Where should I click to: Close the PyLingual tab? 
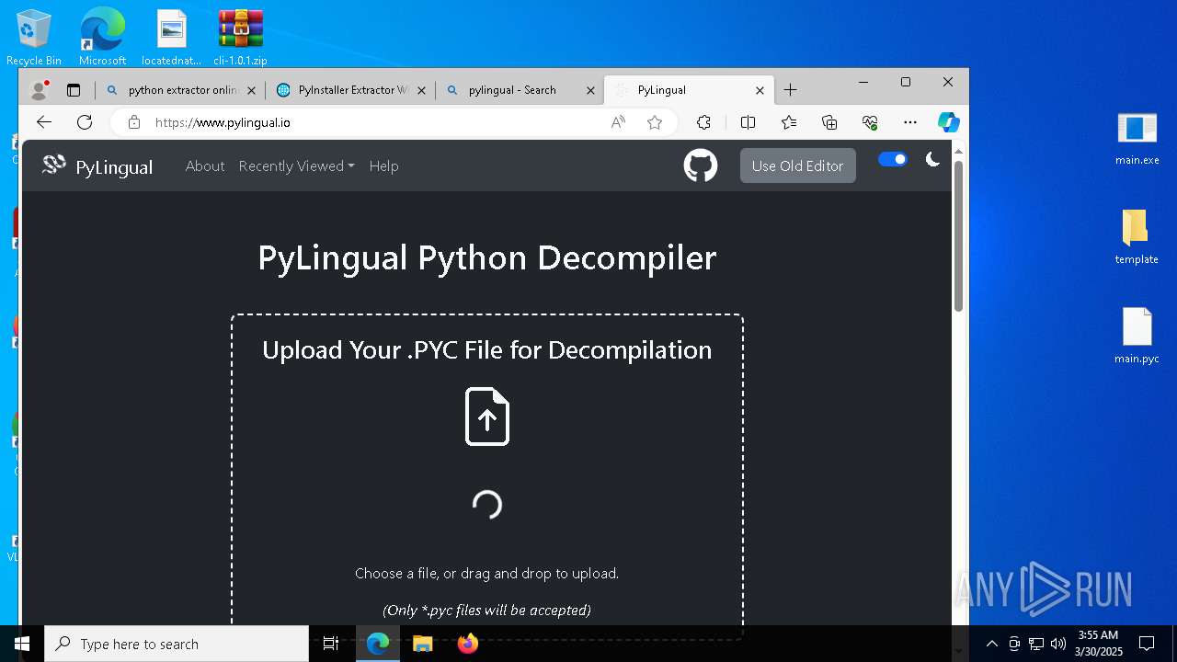point(760,90)
